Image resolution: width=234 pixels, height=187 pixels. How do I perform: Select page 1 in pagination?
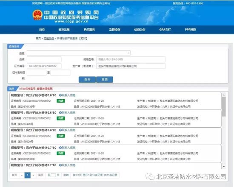[x=28, y=175]
